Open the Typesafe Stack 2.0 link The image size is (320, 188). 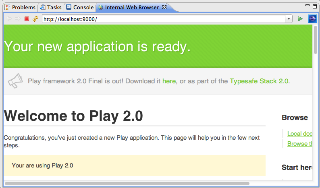[259, 81]
